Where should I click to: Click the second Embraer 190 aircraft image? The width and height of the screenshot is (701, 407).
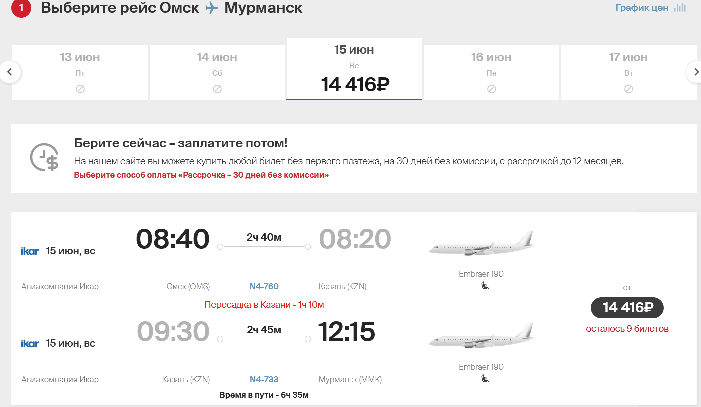[x=481, y=337]
